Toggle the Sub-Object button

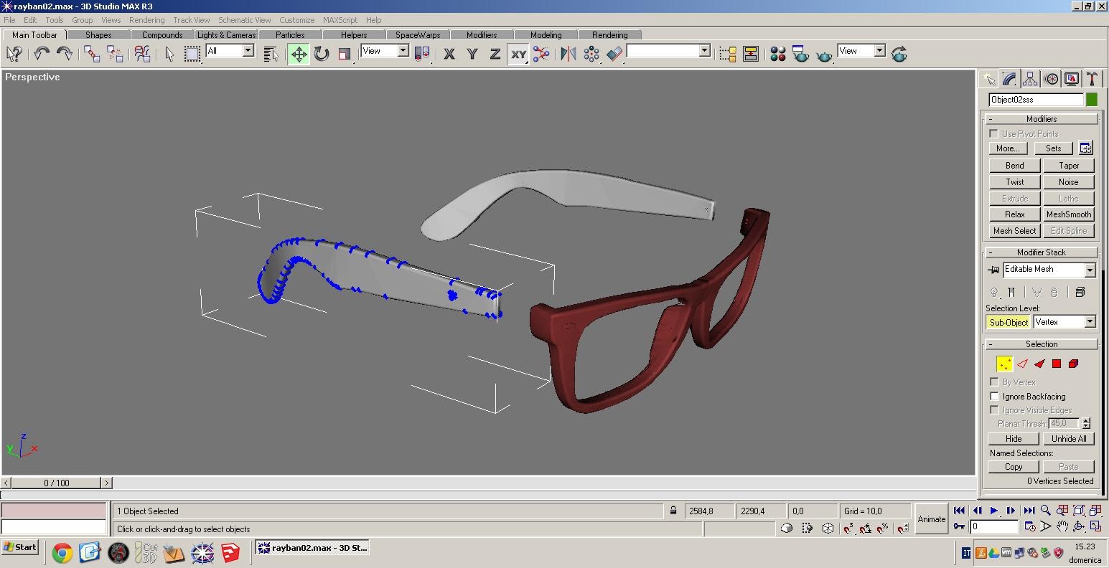click(1009, 322)
